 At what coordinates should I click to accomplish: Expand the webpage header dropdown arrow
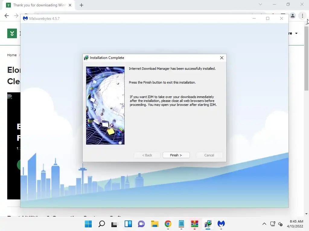point(296,33)
